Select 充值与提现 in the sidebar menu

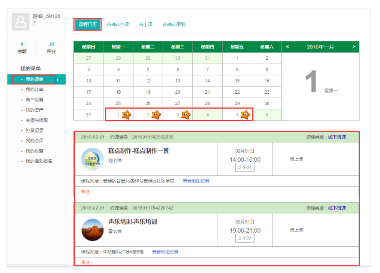tap(36, 120)
